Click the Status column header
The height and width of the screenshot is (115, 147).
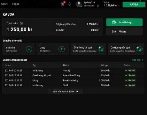click(x=127, y=65)
